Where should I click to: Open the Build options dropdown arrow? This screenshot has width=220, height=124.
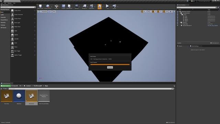pos(103,7)
